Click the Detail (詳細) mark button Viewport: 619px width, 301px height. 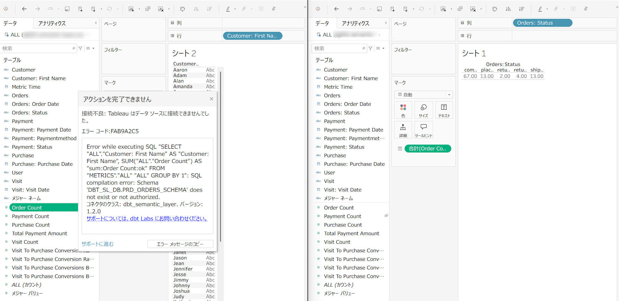pyautogui.click(x=403, y=130)
